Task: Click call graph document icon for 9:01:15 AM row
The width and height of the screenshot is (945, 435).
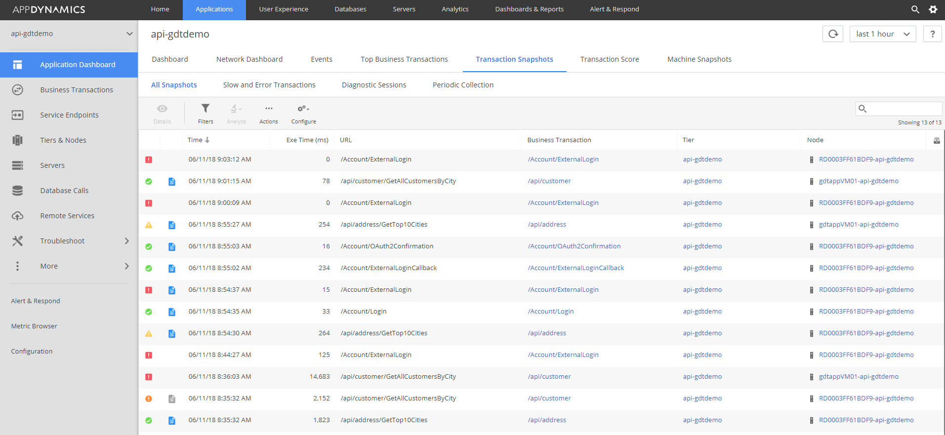Action: click(172, 181)
